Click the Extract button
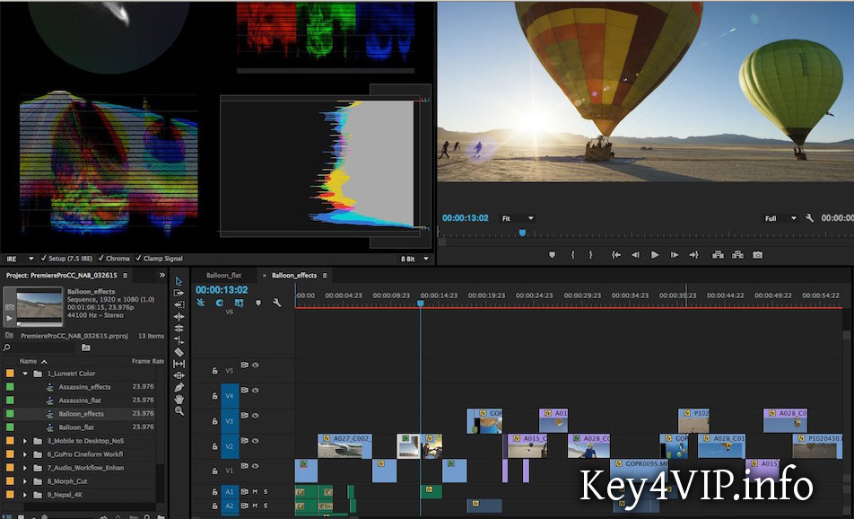This screenshot has height=519, width=854. 737,255
